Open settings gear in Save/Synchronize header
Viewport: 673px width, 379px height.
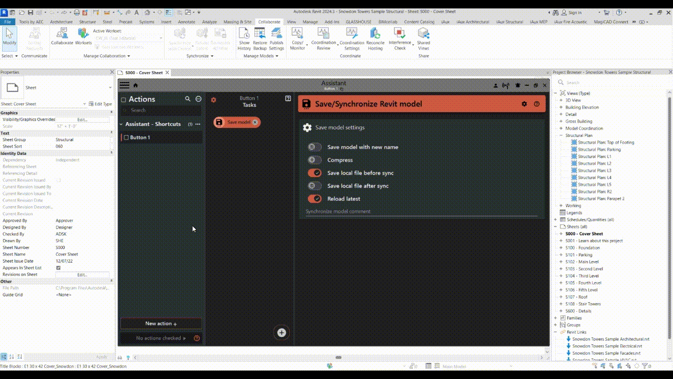(524, 104)
